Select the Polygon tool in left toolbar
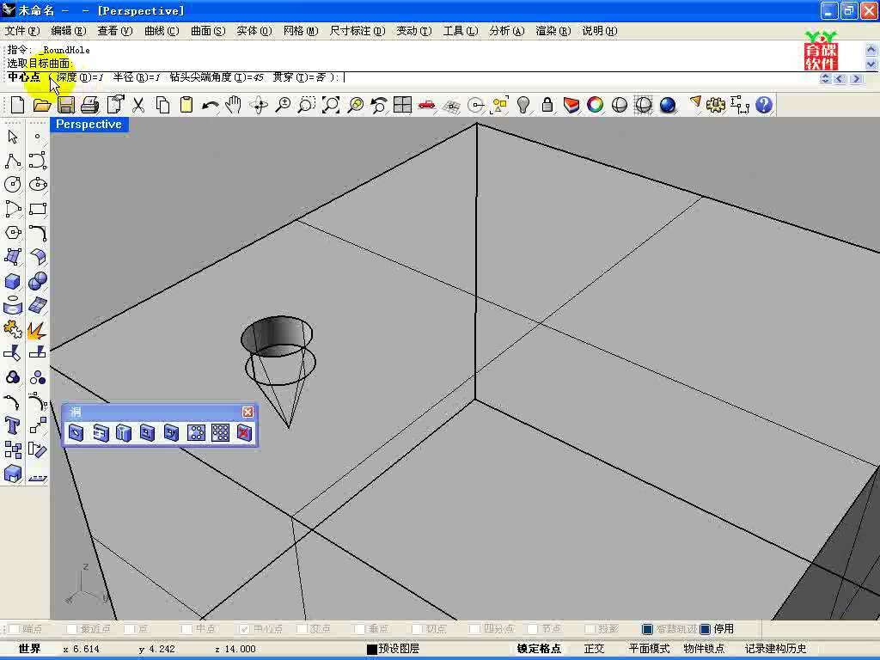The height and width of the screenshot is (660, 880). [x=13, y=232]
